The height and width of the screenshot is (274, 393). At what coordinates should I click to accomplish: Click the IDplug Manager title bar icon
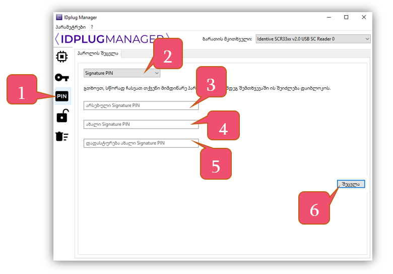coord(59,17)
